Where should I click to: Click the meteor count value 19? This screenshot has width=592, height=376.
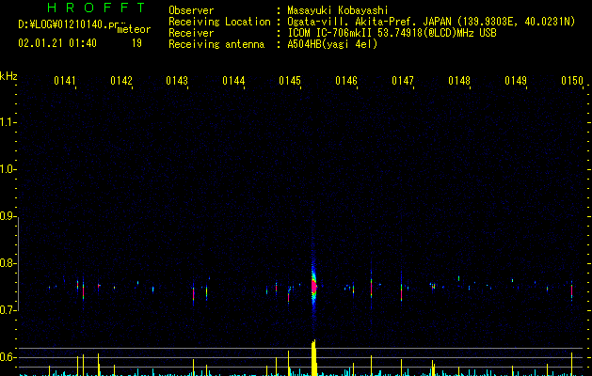coord(136,43)
